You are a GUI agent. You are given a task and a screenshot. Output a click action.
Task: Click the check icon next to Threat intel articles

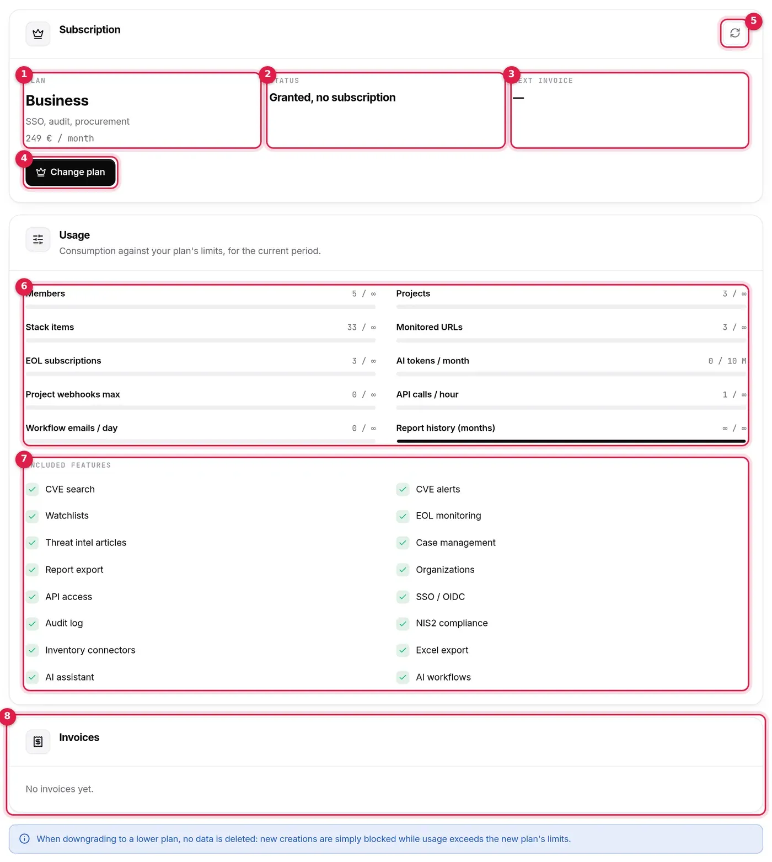33,543
